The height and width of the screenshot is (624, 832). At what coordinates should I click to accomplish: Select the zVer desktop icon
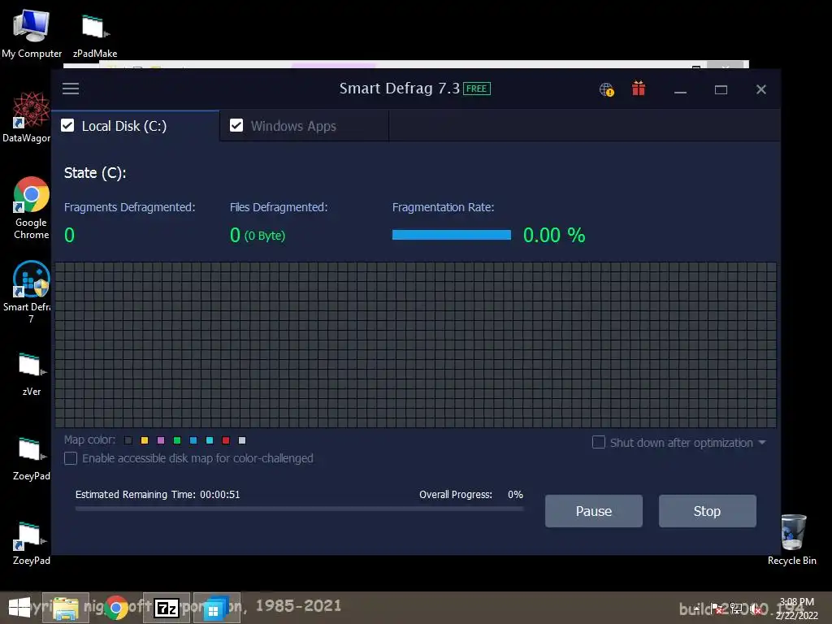coord(32,374)
